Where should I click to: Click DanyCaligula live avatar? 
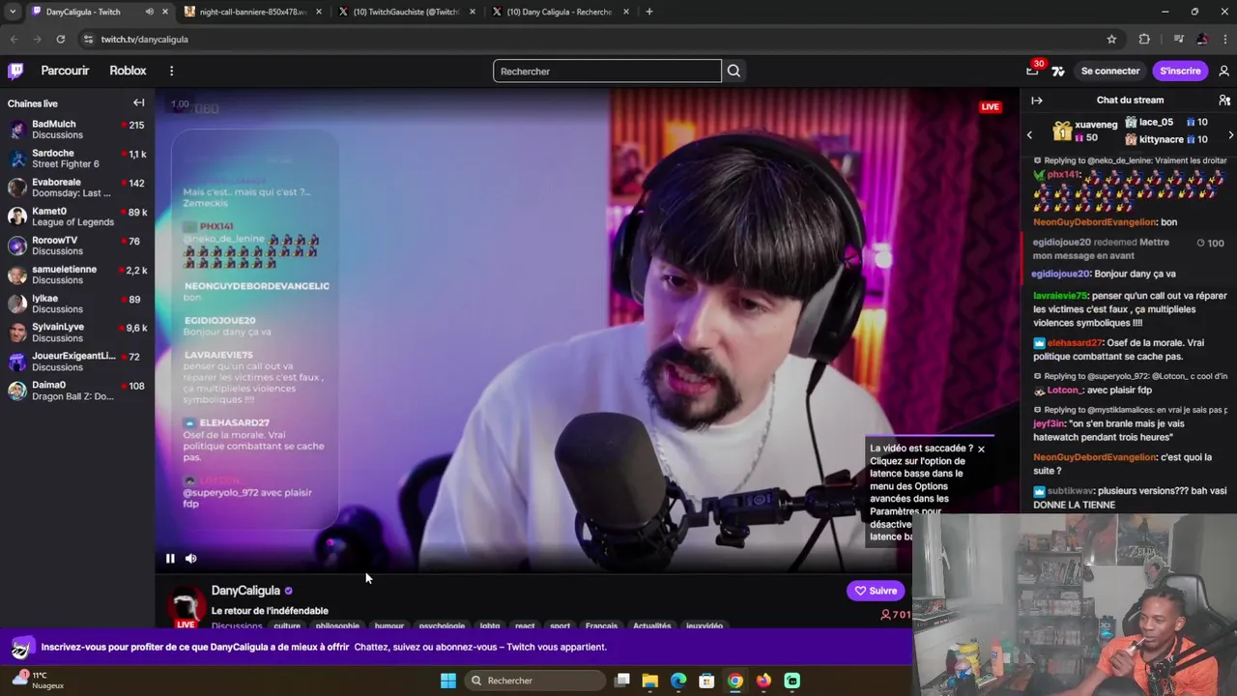pos(187,606)
